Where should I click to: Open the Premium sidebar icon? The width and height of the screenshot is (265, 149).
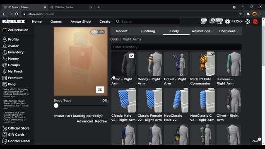point(5,78)
